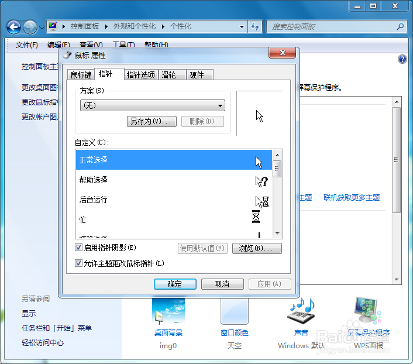Image resolution: width=413 pixels, height=364 pixels.
Task: Select 后台运行 pointer row
Action: click(174, 200)
